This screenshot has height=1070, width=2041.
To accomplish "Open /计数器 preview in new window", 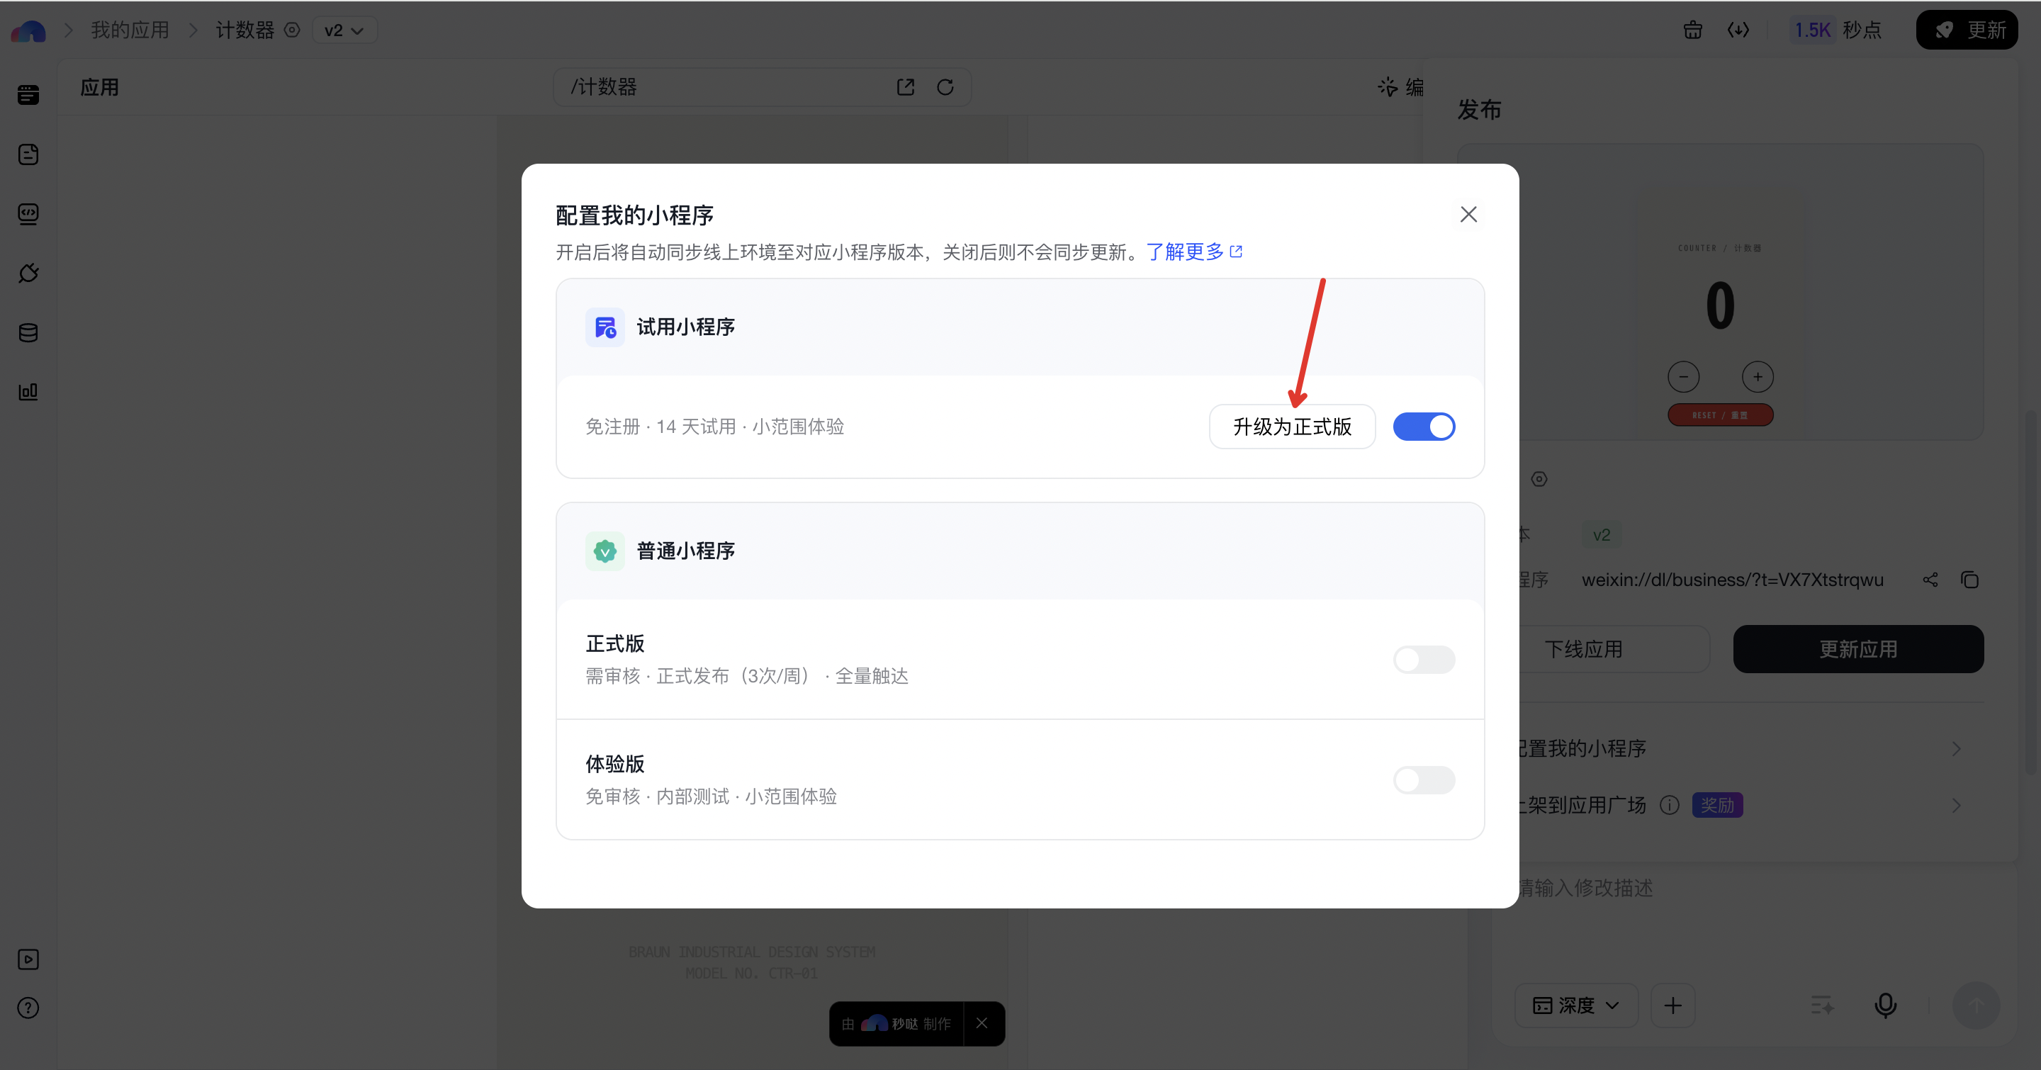I will 906,87.
